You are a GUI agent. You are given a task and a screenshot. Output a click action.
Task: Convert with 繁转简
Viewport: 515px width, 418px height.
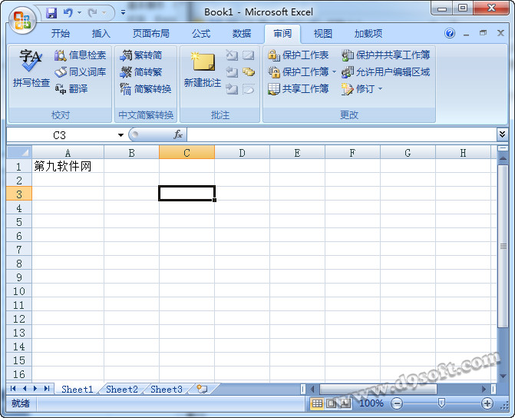pos(141,55)
